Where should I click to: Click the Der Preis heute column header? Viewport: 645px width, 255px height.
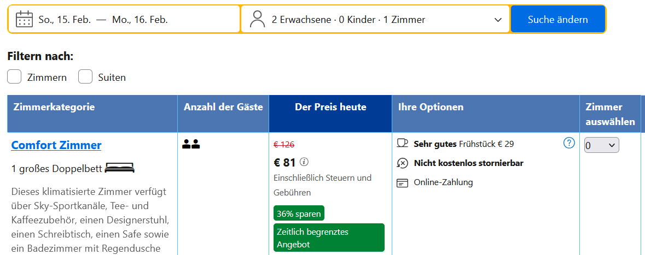(330, 107)
